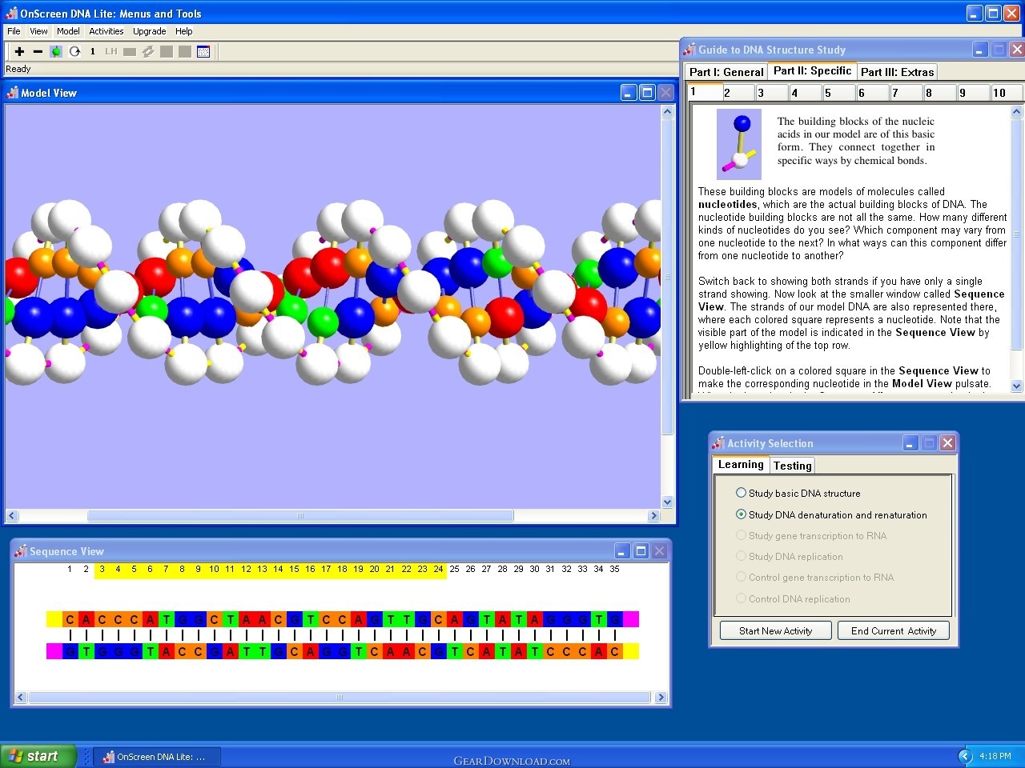Viewport: 1025px width, 768px height.
Task: Click Model View scroll up arrow
Action: (x=668, y=112)
